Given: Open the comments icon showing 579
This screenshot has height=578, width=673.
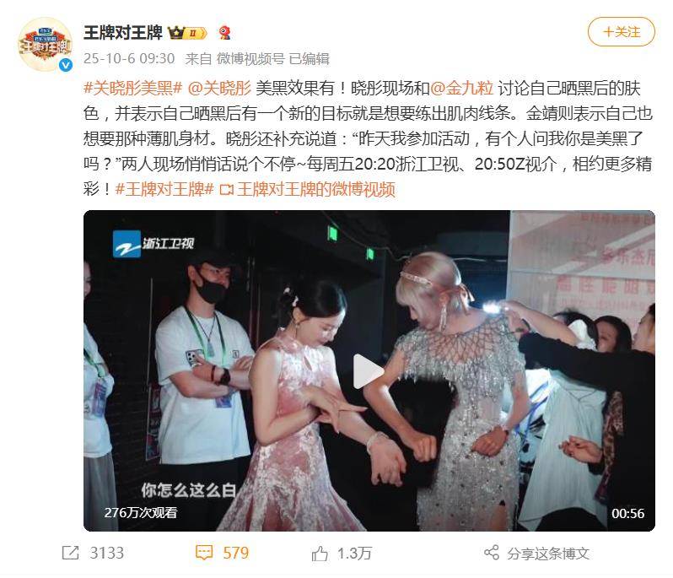Looking at the screenshot, I should (204, 553).
